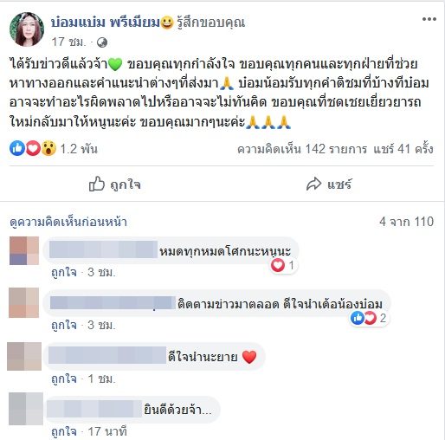
Task: Click the poster's profile picture
Action: 27,29
